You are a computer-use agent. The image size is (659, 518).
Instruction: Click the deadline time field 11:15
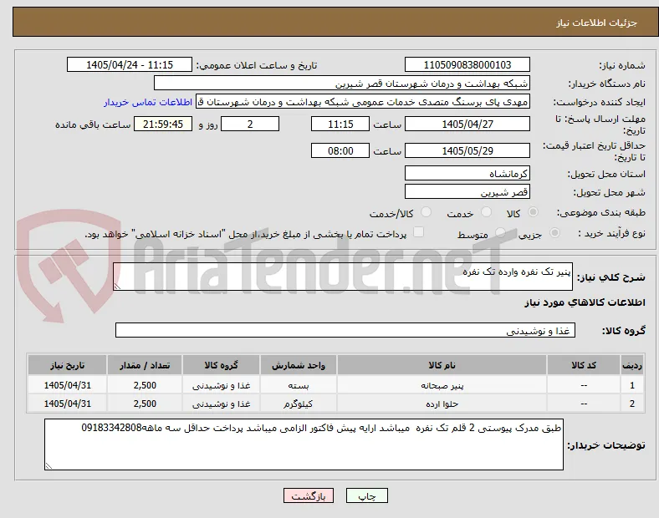(x=340, y=124)
